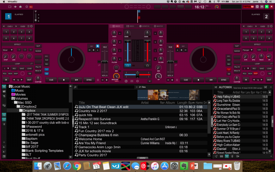
Task: Open the loop bank dropdown on deck 2
Action: click(246, 68)
